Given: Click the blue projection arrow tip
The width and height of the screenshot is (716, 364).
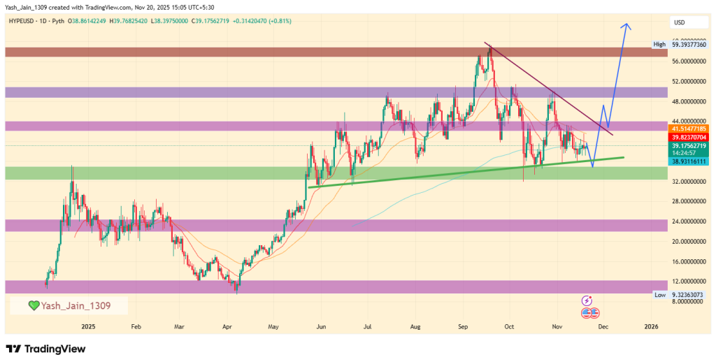Looking at the screenshot, I should coord(627,25).
